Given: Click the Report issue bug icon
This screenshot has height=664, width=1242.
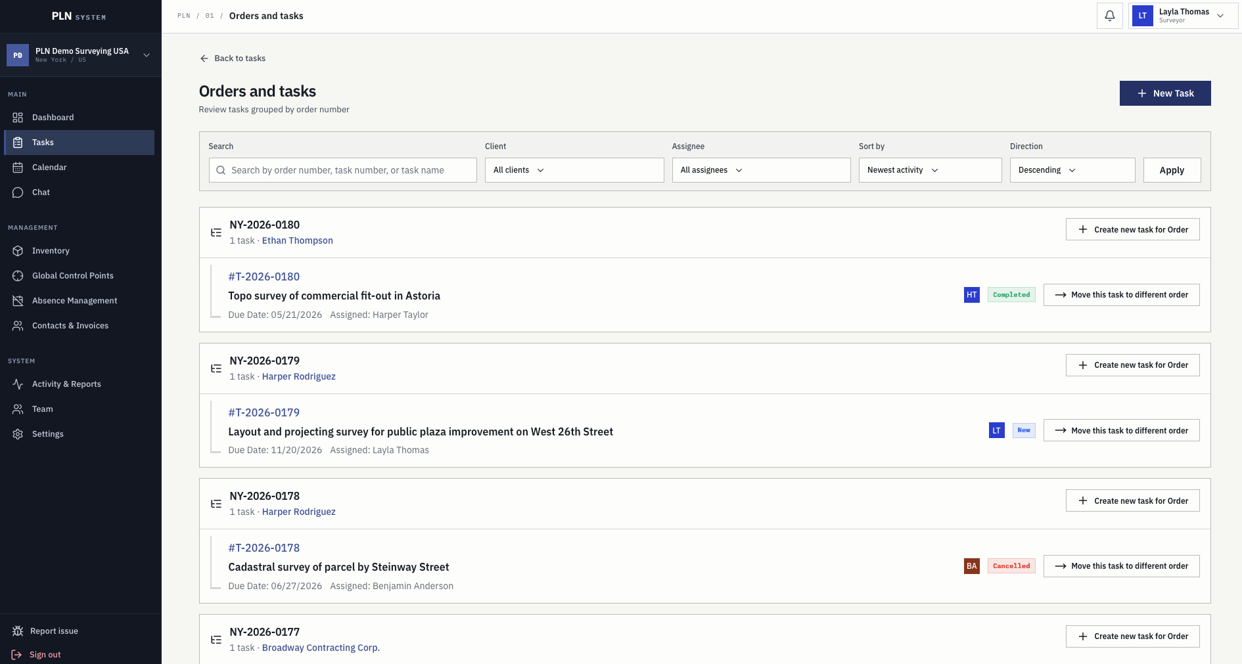Looking at the screenshot, I should (18, 631).
